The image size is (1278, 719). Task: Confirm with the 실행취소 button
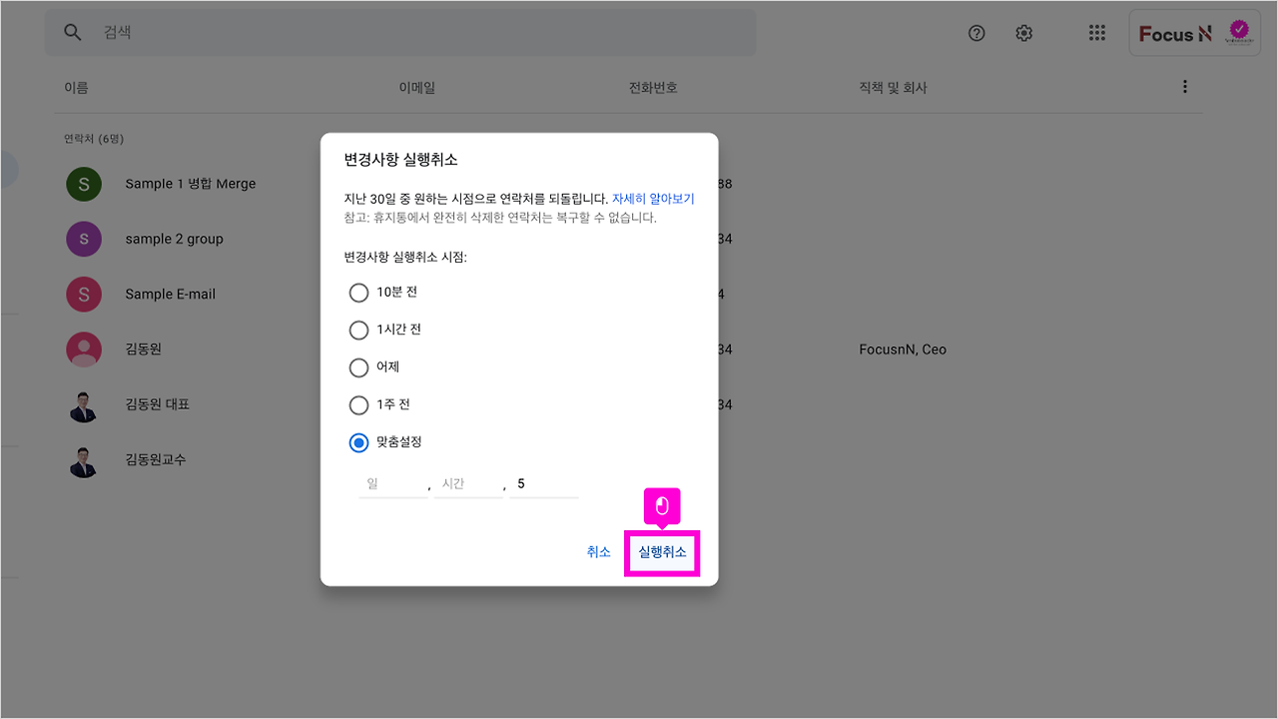coord(662,550)
